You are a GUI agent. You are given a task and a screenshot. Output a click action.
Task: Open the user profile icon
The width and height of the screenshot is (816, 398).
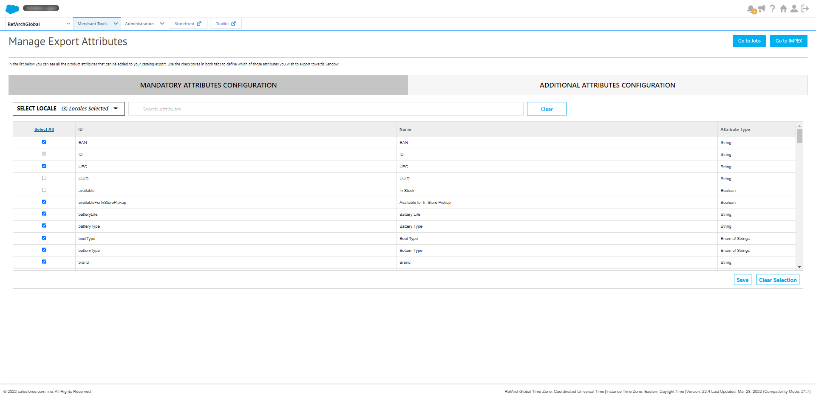794,8
